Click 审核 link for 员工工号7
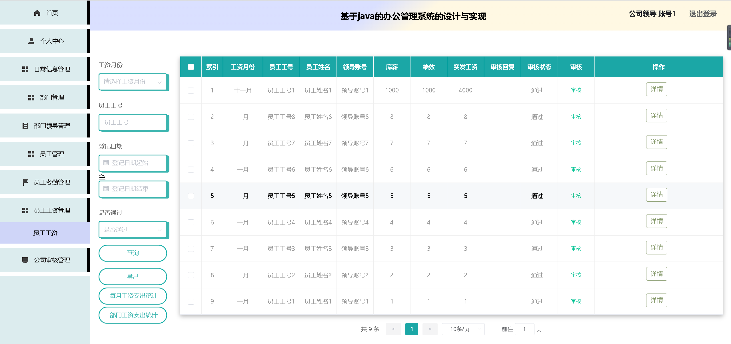The image size is (731, 344). click(576, 143)
